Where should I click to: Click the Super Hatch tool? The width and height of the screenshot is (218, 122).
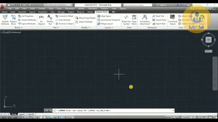pos(134,20)
